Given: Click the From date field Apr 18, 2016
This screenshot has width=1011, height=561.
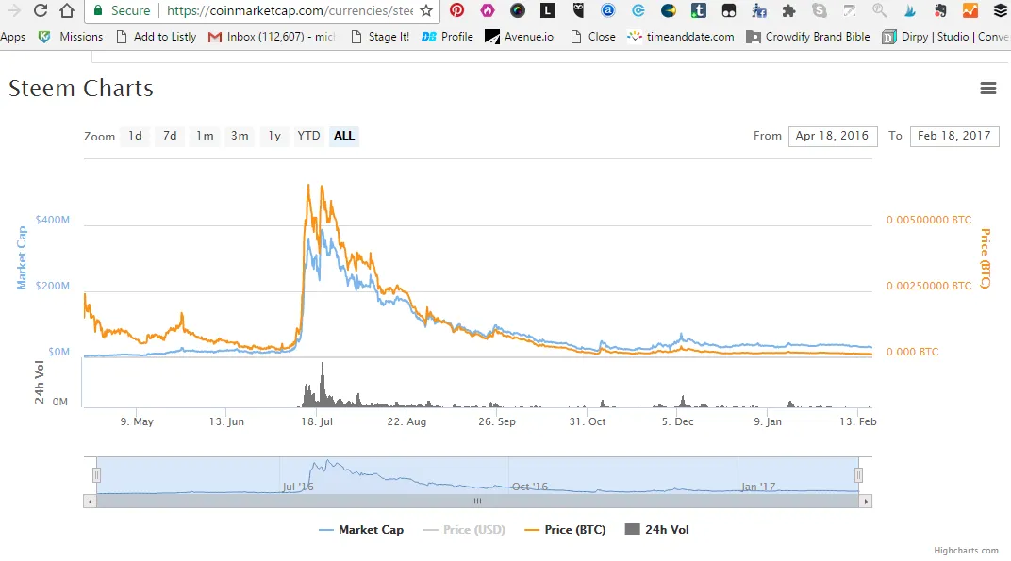Looking at the screenshot, I should pos(833,136).
